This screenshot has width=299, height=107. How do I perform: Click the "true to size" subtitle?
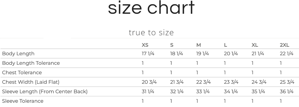coord(151,33)
